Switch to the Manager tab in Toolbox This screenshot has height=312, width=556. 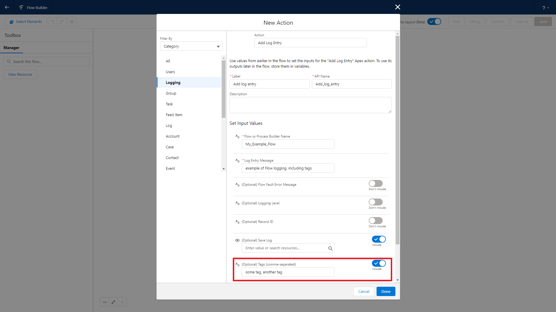pos(11,48)
